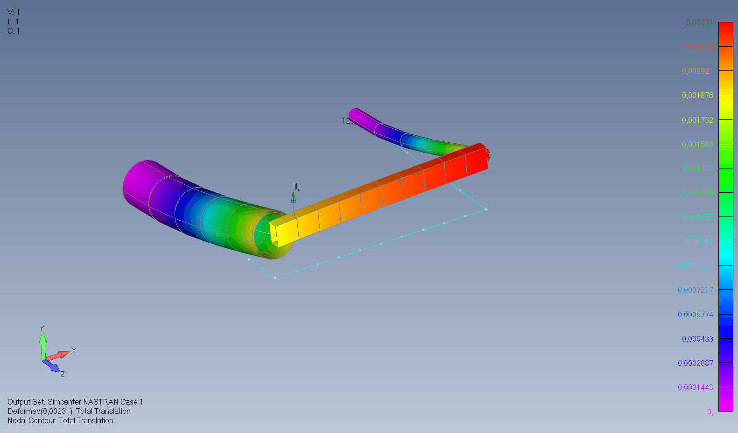Click the green load arrow on the beam
This screenshot has height=433, width=738.
click(x=294, y=203)
